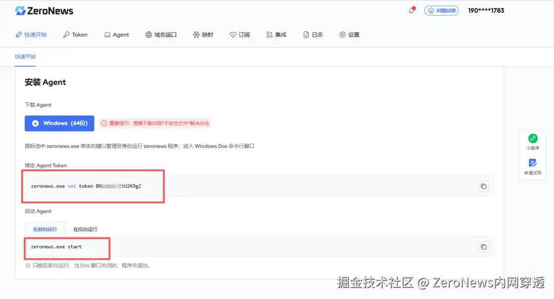Image resolution: width=554 pixels, height=299 pixels.
Task: Click the key icon beside Token
Action: [x=66, y=34]
